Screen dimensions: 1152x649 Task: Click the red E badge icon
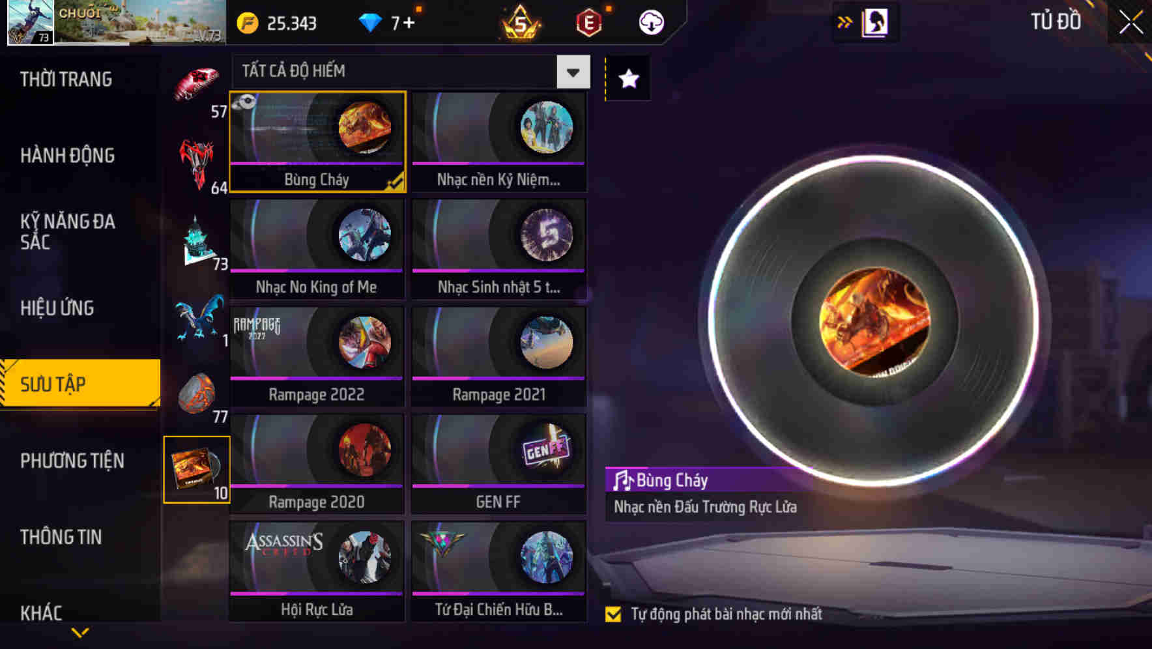tap(588, 23)
